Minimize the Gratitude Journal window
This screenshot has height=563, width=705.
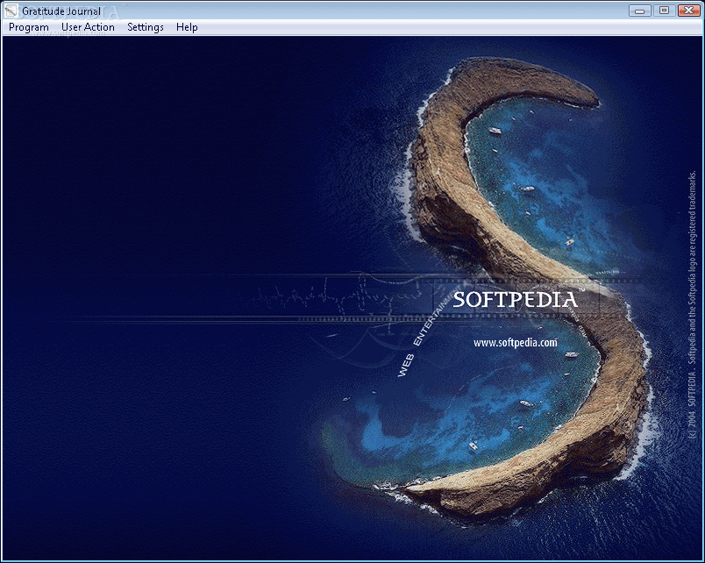[640, 11]
